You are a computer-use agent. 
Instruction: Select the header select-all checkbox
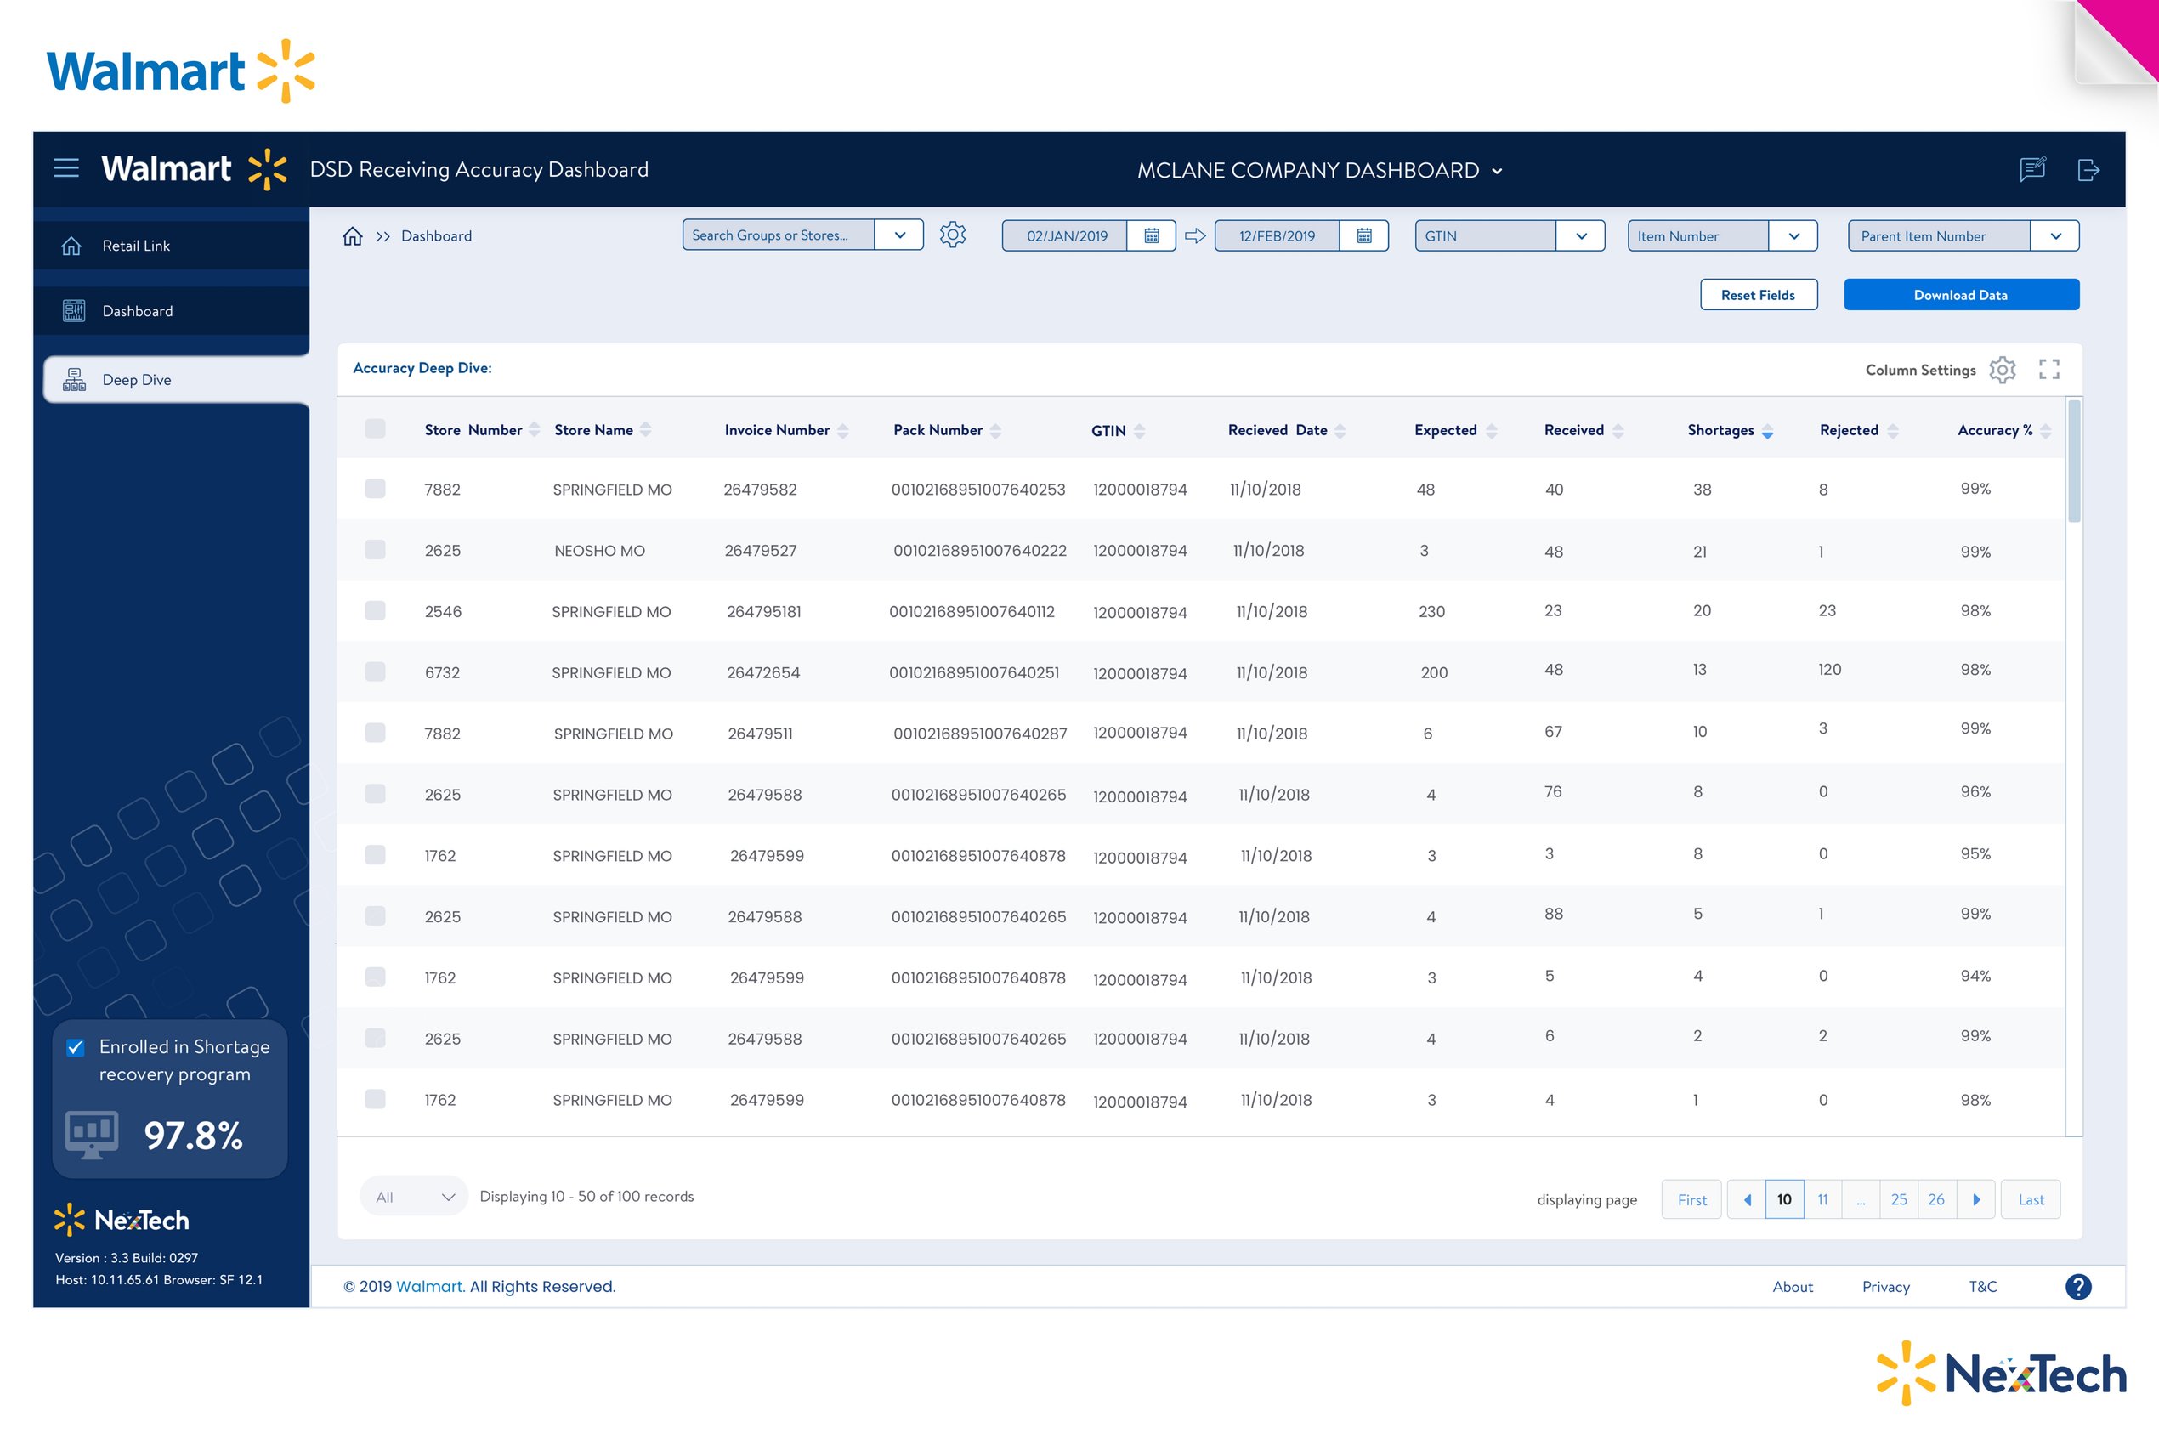[x=376, y=428]
